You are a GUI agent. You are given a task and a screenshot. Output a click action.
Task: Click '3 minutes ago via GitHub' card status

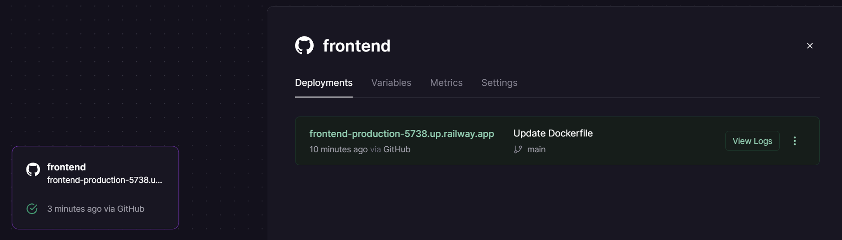[x=96, y=209]
